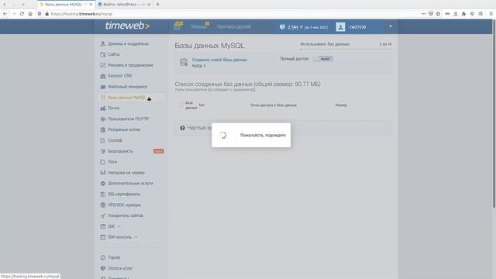Open the SSH-консоль sidebar item
The width and height of the screenshot is (496, 279).
(119, 237)
